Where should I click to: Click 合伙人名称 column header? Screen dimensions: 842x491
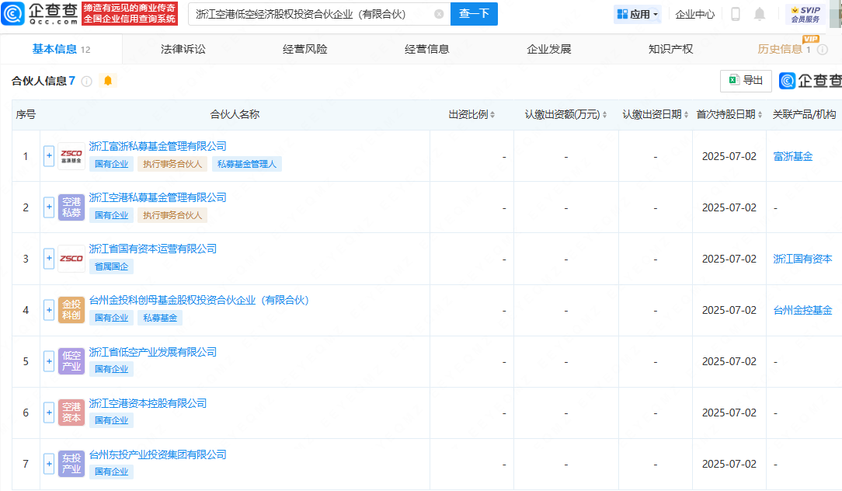(x=235, y=114)
